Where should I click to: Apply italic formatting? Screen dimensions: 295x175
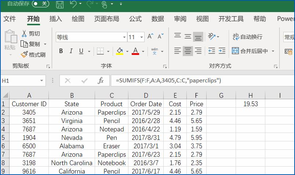[71, 51]
